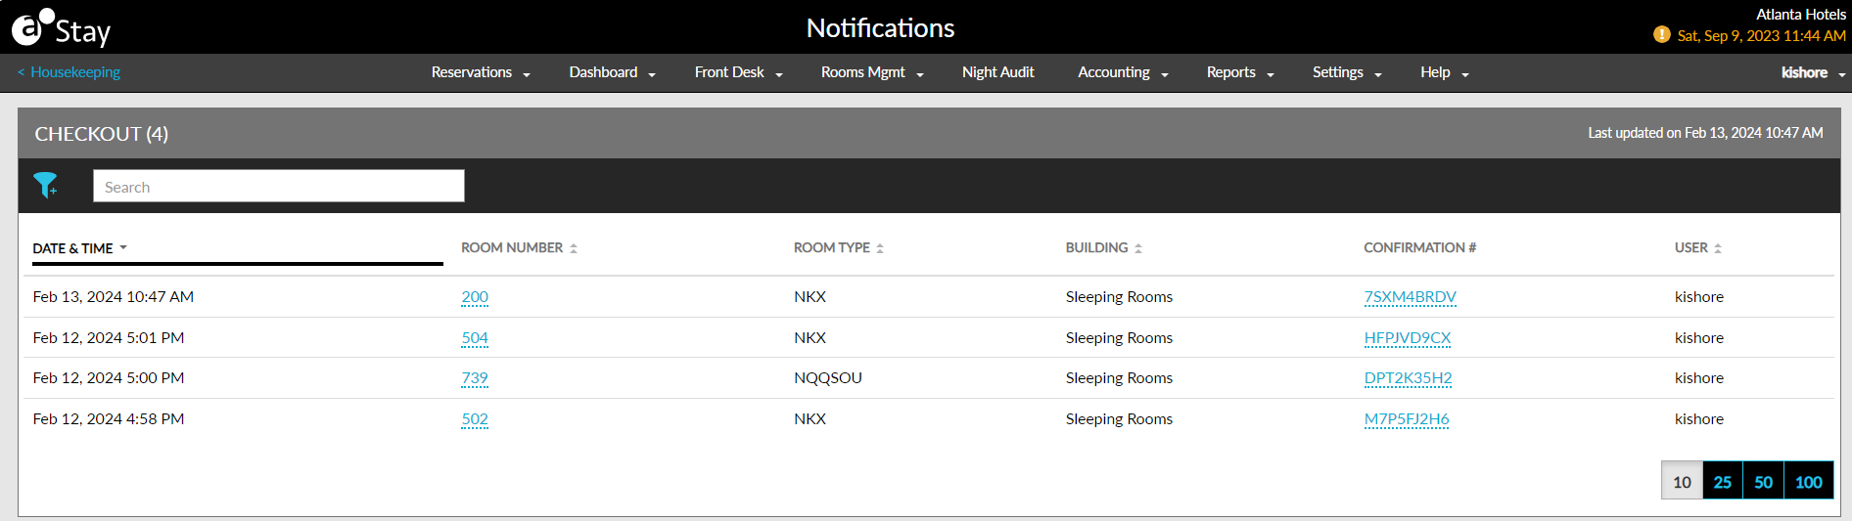Click the yellow alert icon beside date
The height and width of the screenshot is (521, 1852).
pyautogui.click(x=1661, y=35)
